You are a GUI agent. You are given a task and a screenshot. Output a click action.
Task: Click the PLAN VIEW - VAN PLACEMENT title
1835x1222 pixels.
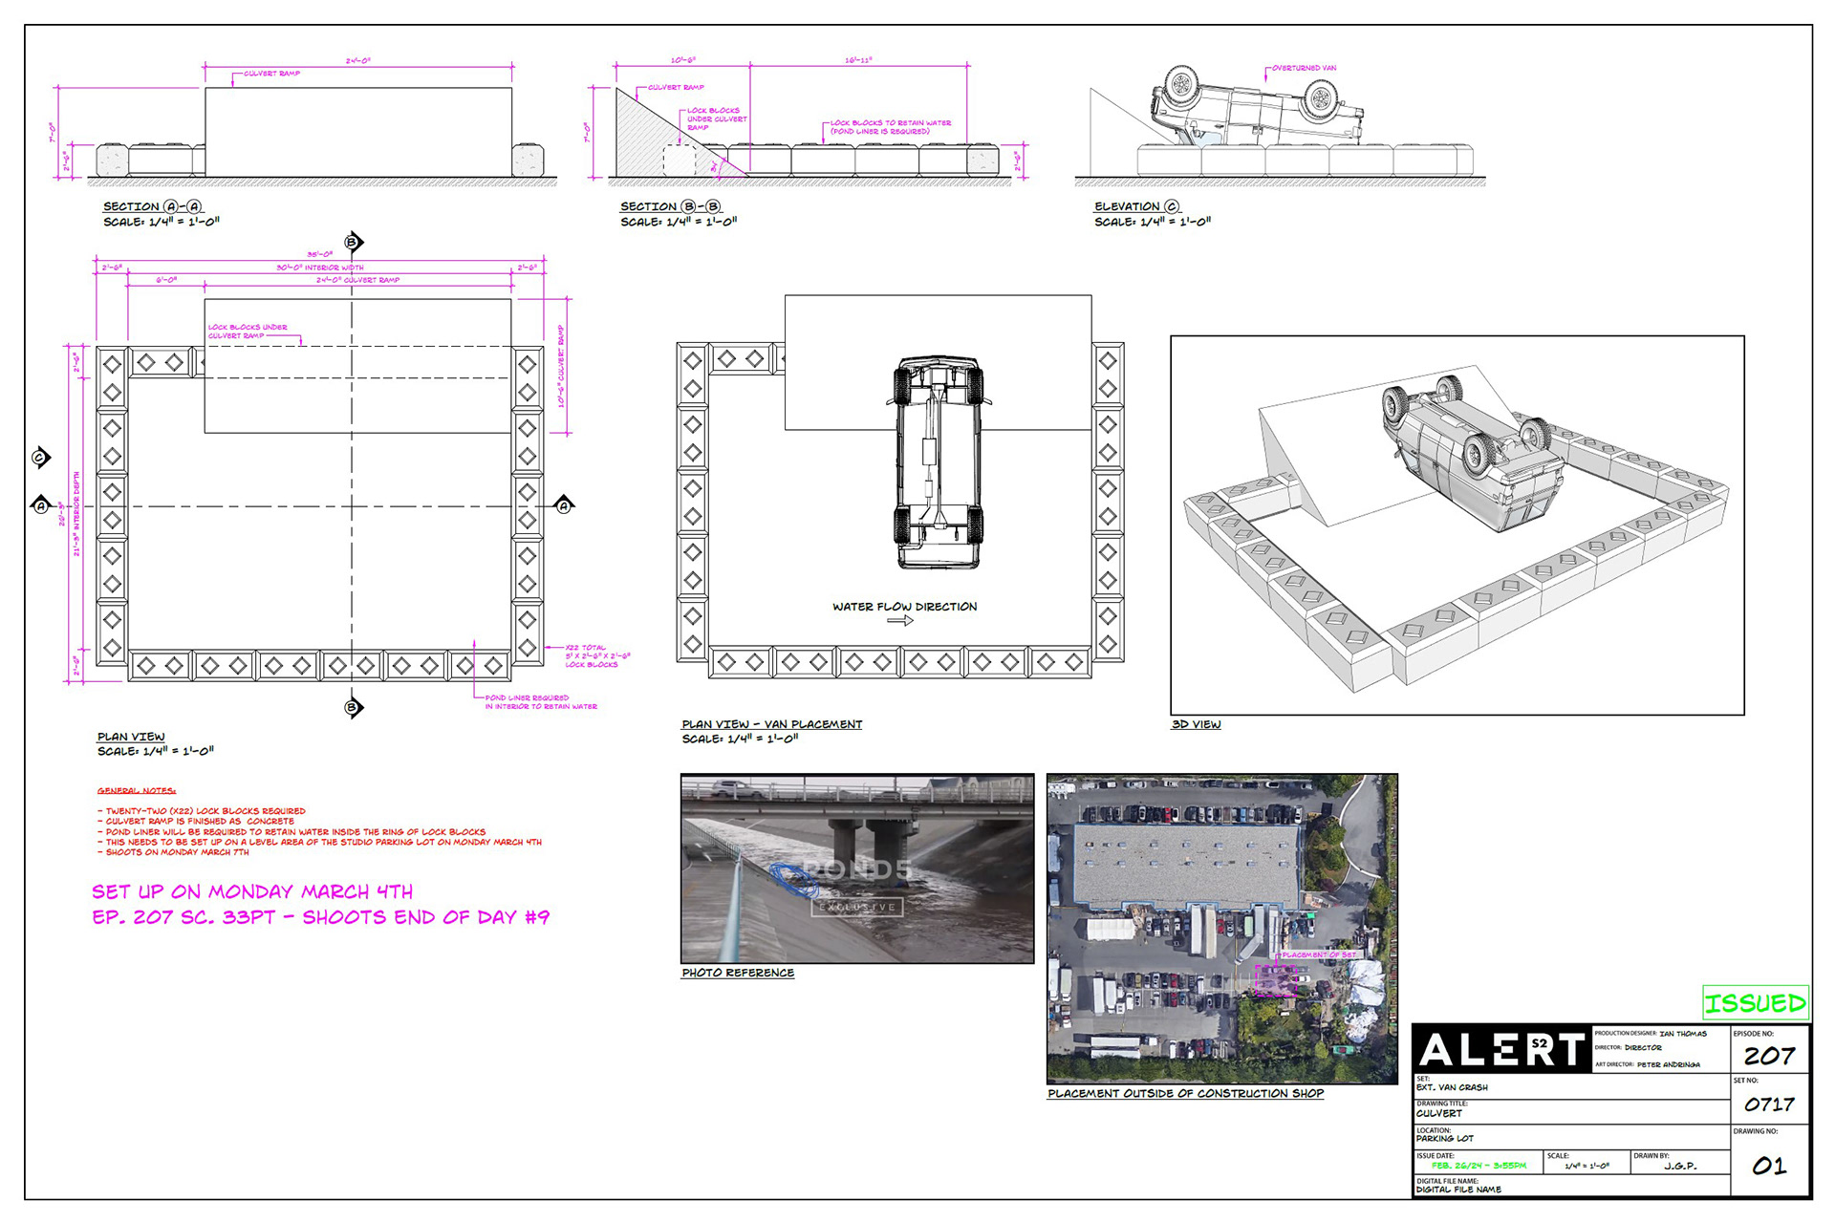click(x=771, y=724)
